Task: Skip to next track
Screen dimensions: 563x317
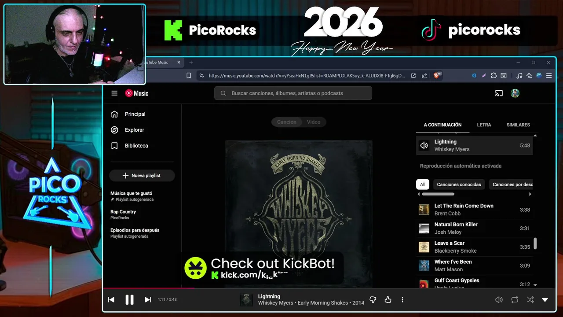Action: (x=148, y=300)
